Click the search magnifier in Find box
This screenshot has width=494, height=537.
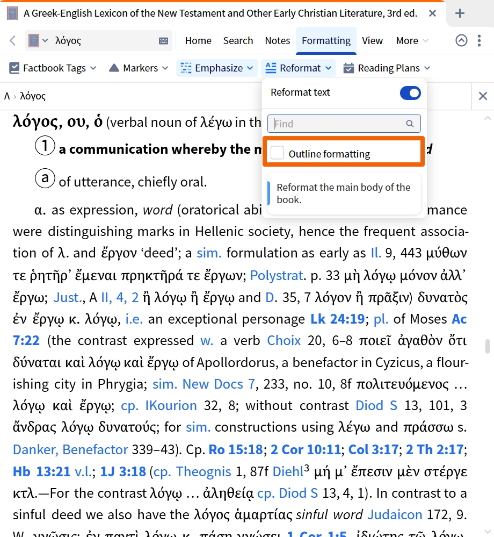(x=410, y=124)
